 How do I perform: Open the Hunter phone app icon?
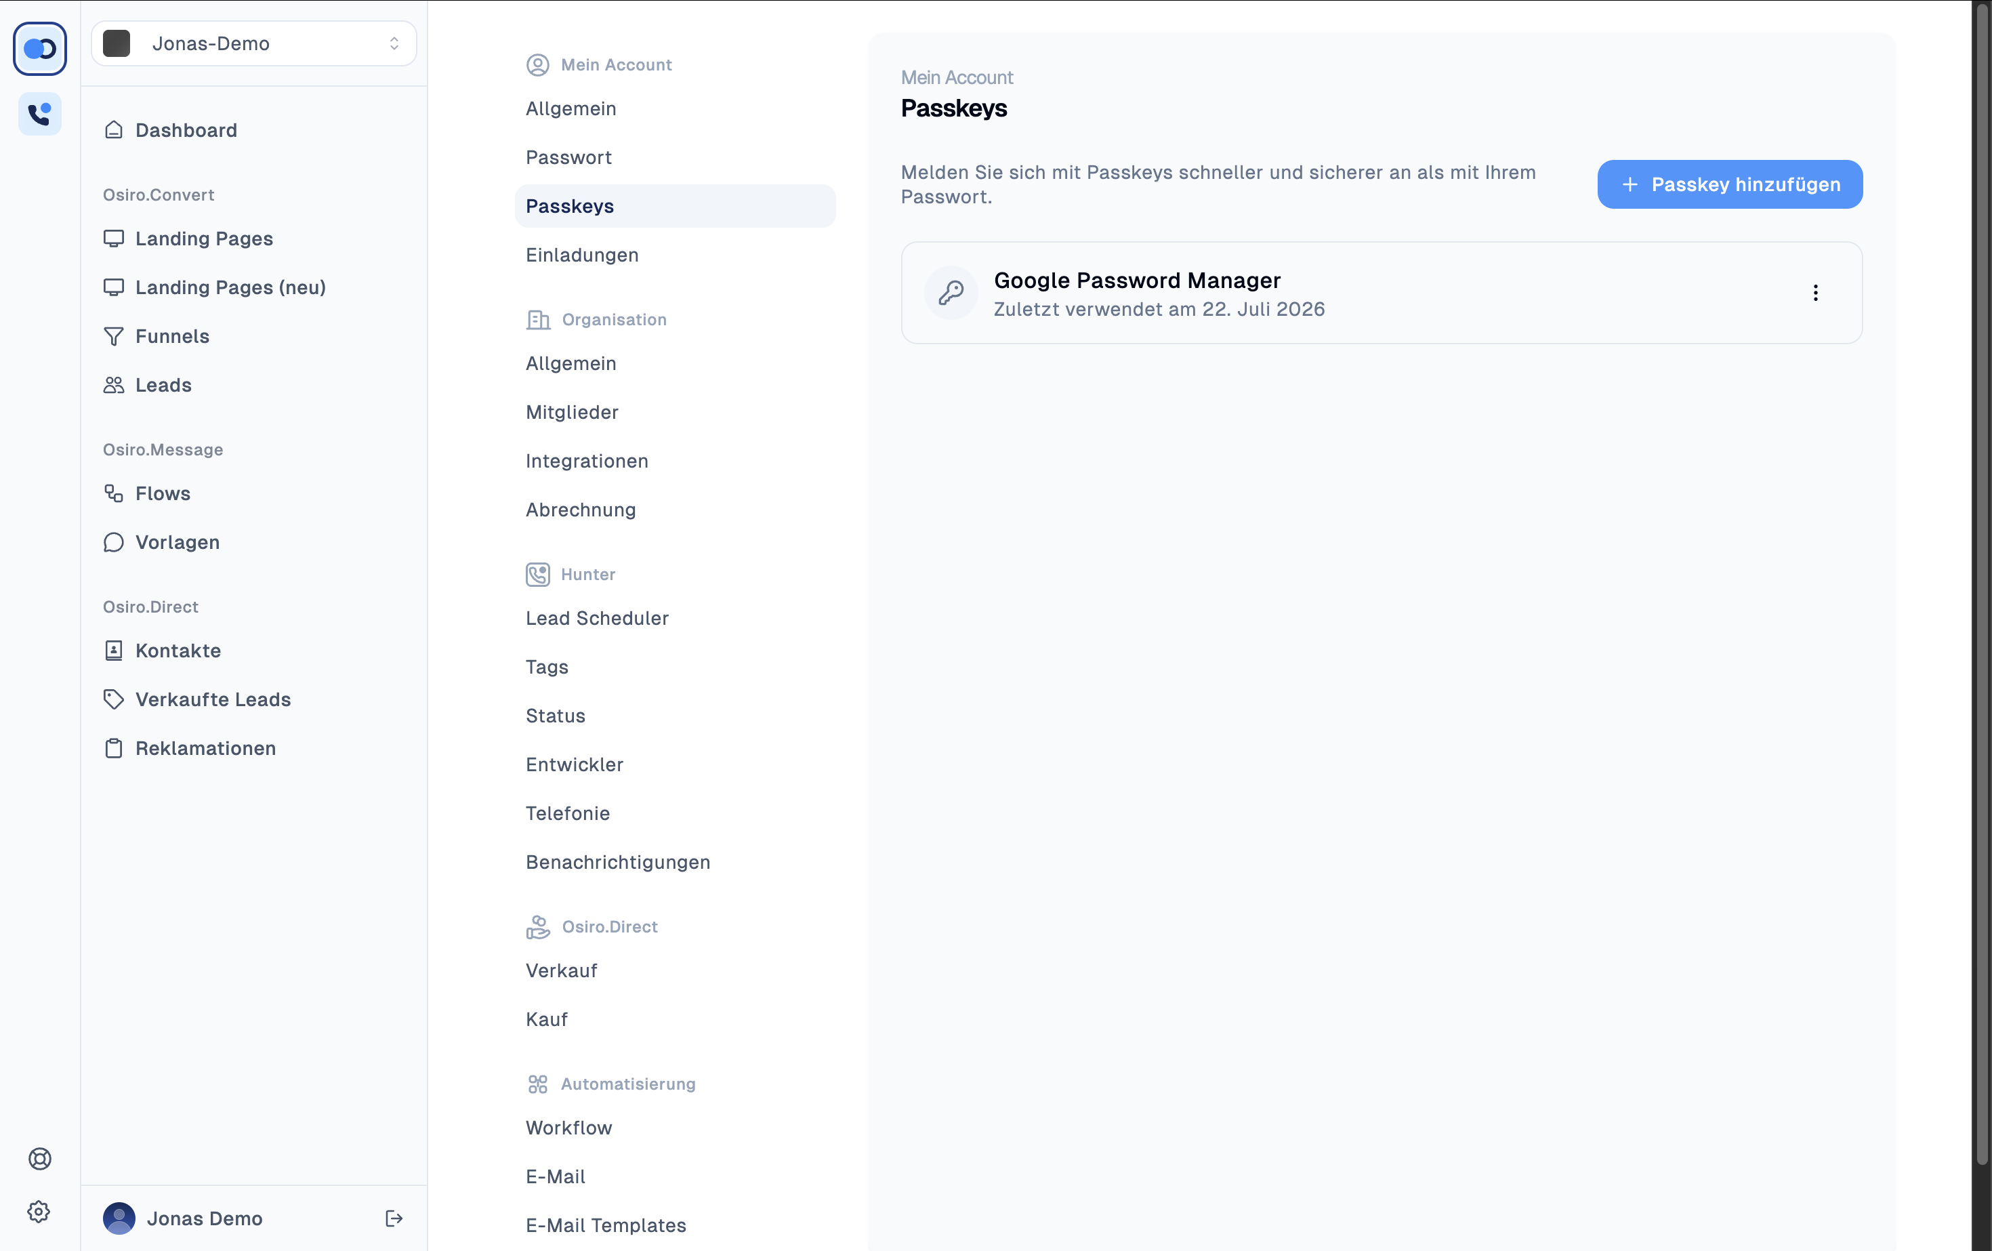pos(40,113)
